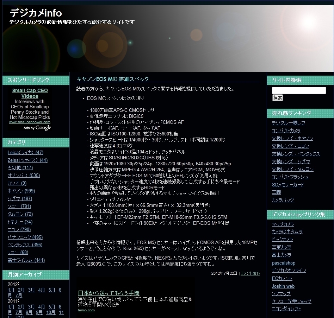The height and width of the screenshot is (318, 334).
Task: Browse オリンパス (535) category
Action: (x=24, y=176)
